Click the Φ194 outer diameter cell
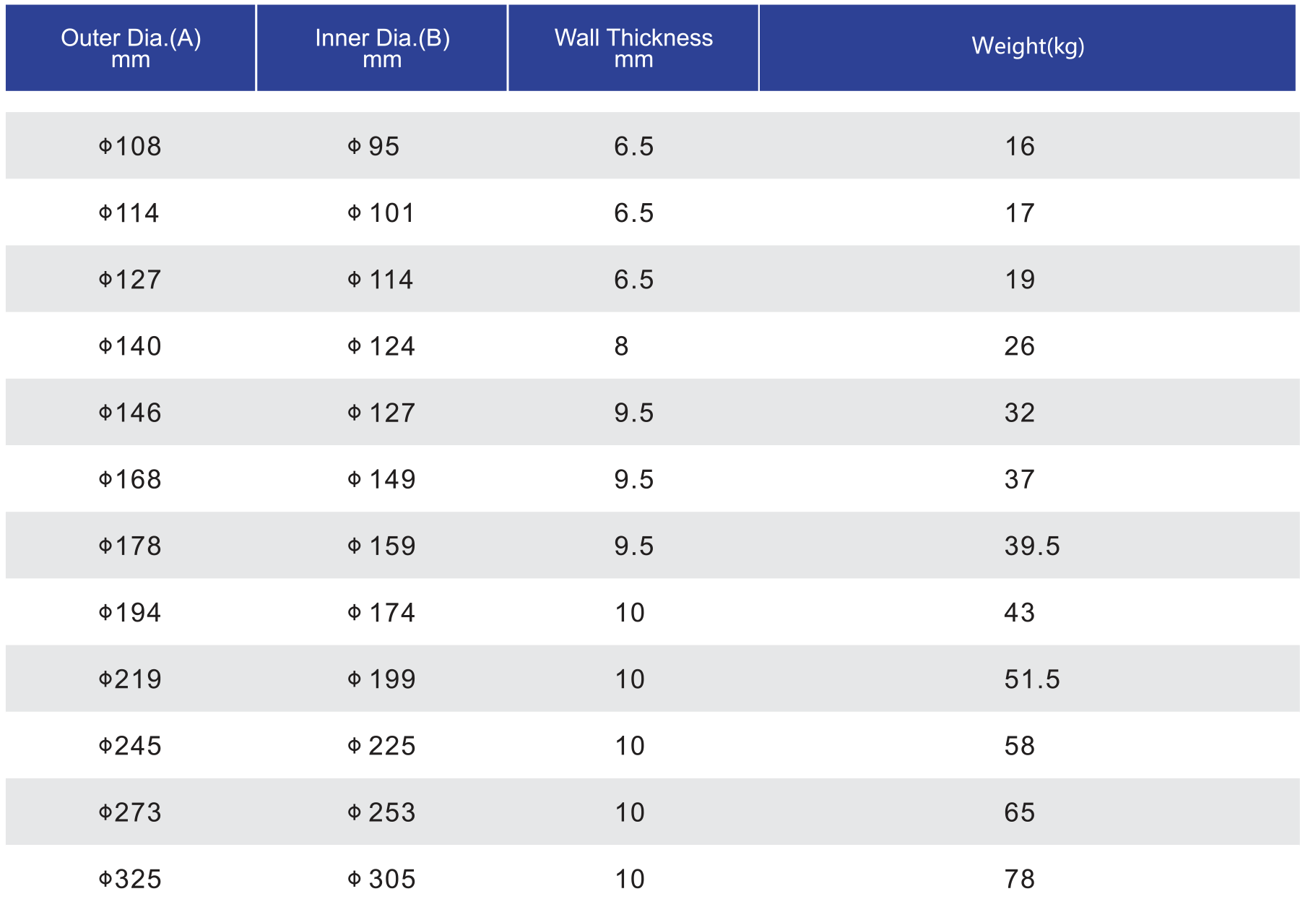 [130, 613]
